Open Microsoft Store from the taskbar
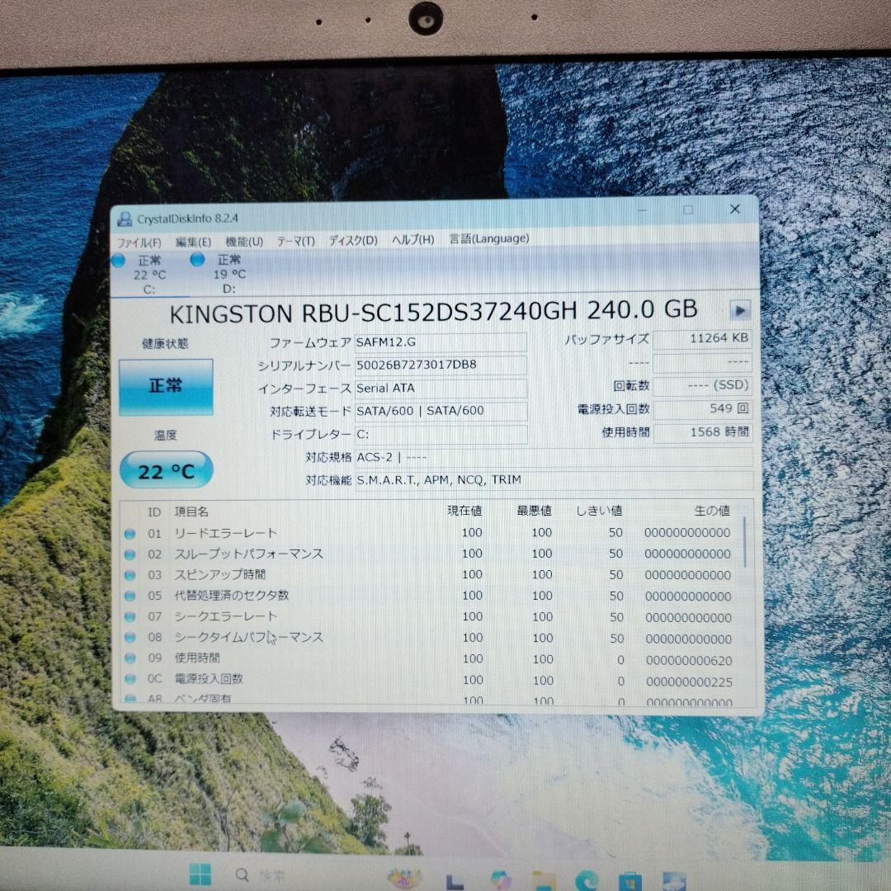This screenshot has width=891, height=891. pos(629,881)
